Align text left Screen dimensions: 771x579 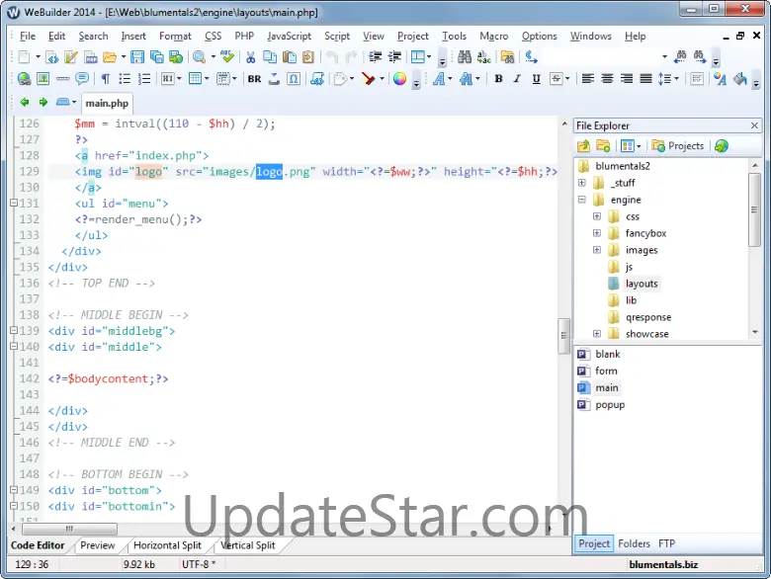coord(587,79)
